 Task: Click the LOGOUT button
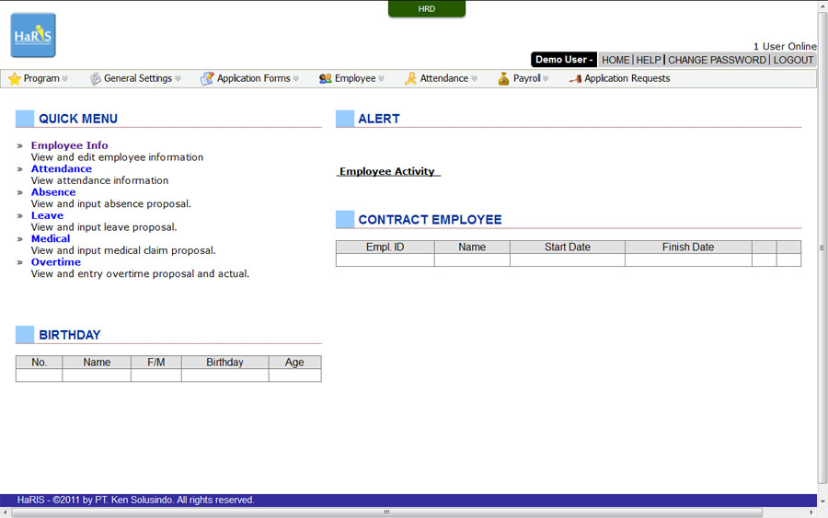point(793,60)
